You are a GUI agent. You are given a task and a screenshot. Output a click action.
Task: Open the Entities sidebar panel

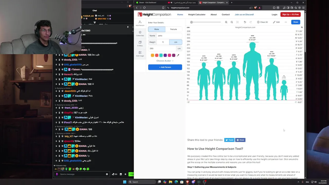140,44
